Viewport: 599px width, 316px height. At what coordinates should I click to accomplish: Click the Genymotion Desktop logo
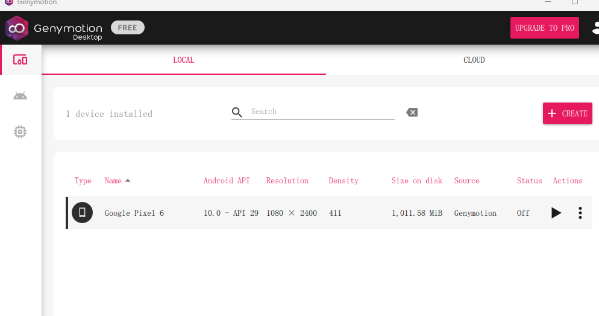pyautogui.click(x=54, y=28)
